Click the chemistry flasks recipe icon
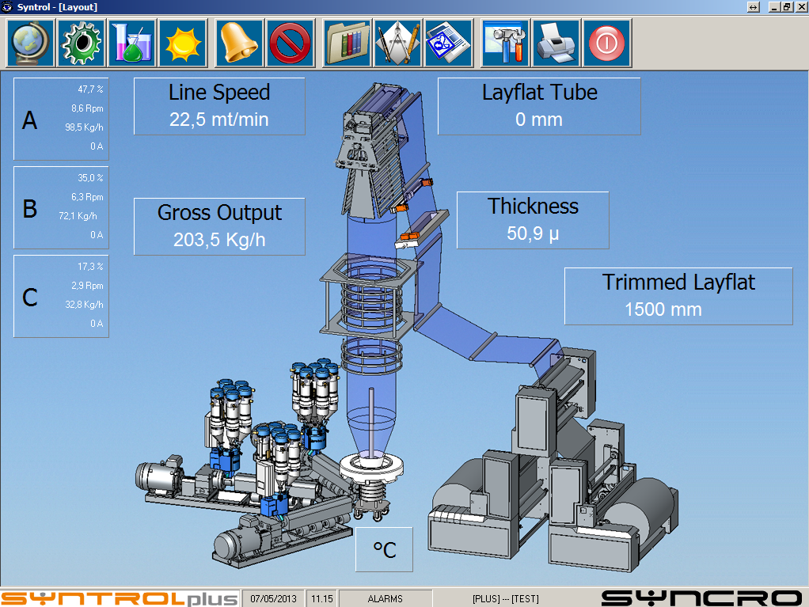The width and height of the screenshot is (809, 607). click(131, 43)
